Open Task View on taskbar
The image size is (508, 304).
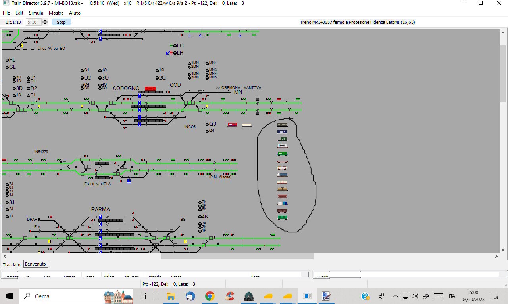click(x=143, y=296)
